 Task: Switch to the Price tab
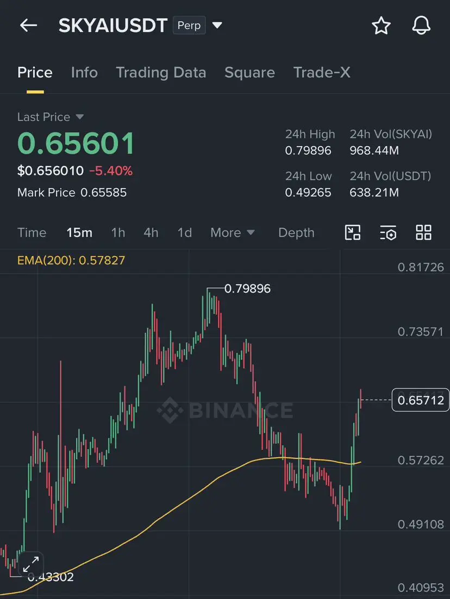(35, 73)
